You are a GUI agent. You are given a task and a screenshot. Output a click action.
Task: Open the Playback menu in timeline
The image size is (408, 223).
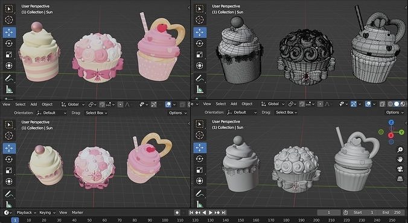(27, 213)
